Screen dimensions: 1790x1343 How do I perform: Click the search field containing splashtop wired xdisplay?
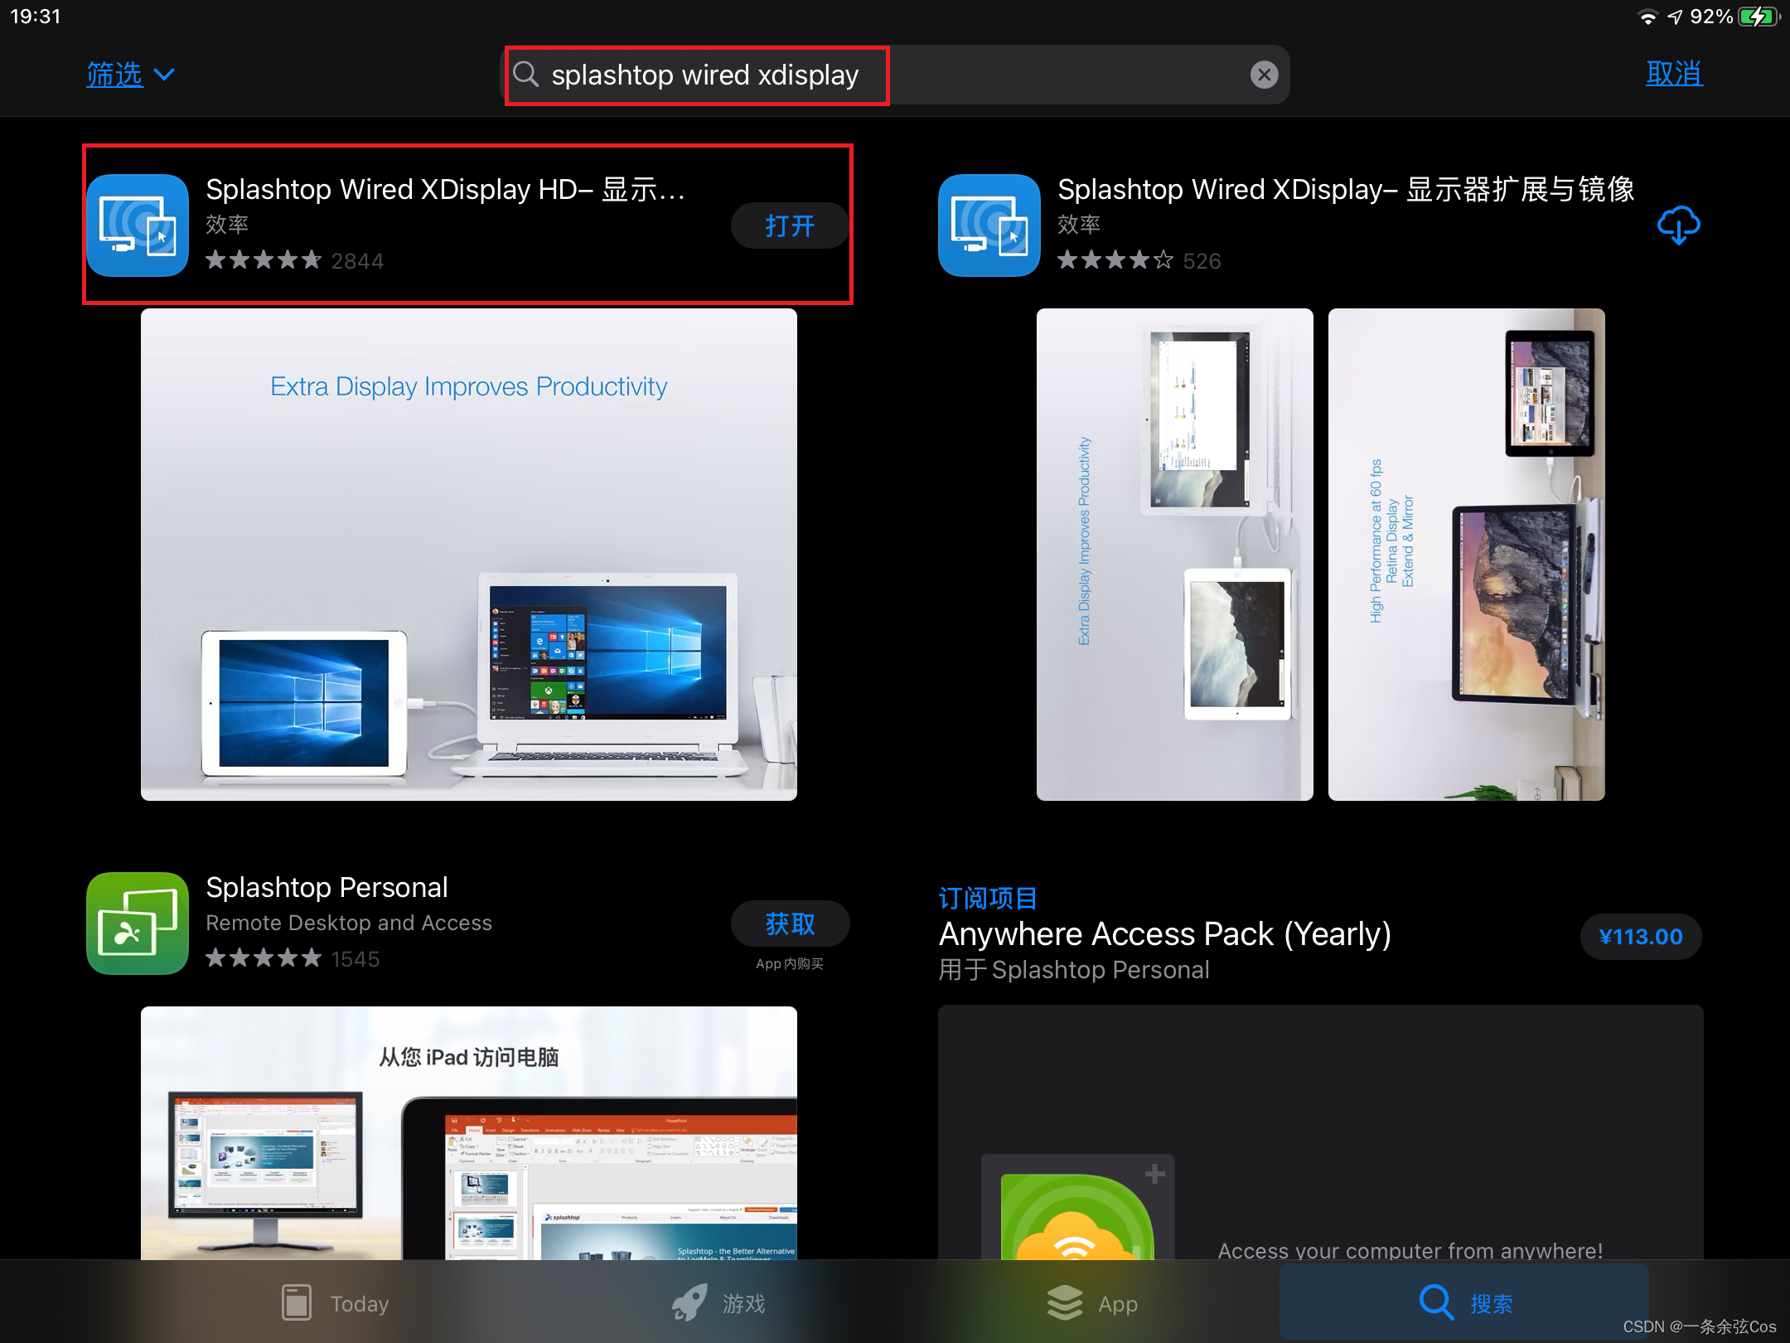897,75
